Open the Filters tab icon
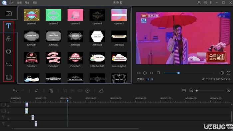Viewport: 233px width, 131px height. tap(8, 39)
